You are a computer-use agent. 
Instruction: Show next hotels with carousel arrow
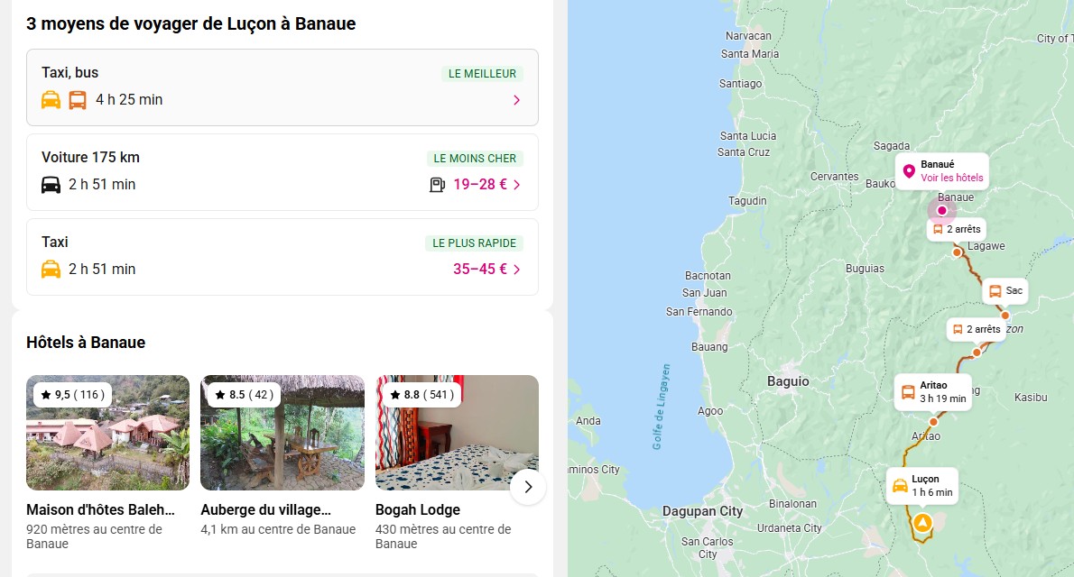(x=528, y=488)
